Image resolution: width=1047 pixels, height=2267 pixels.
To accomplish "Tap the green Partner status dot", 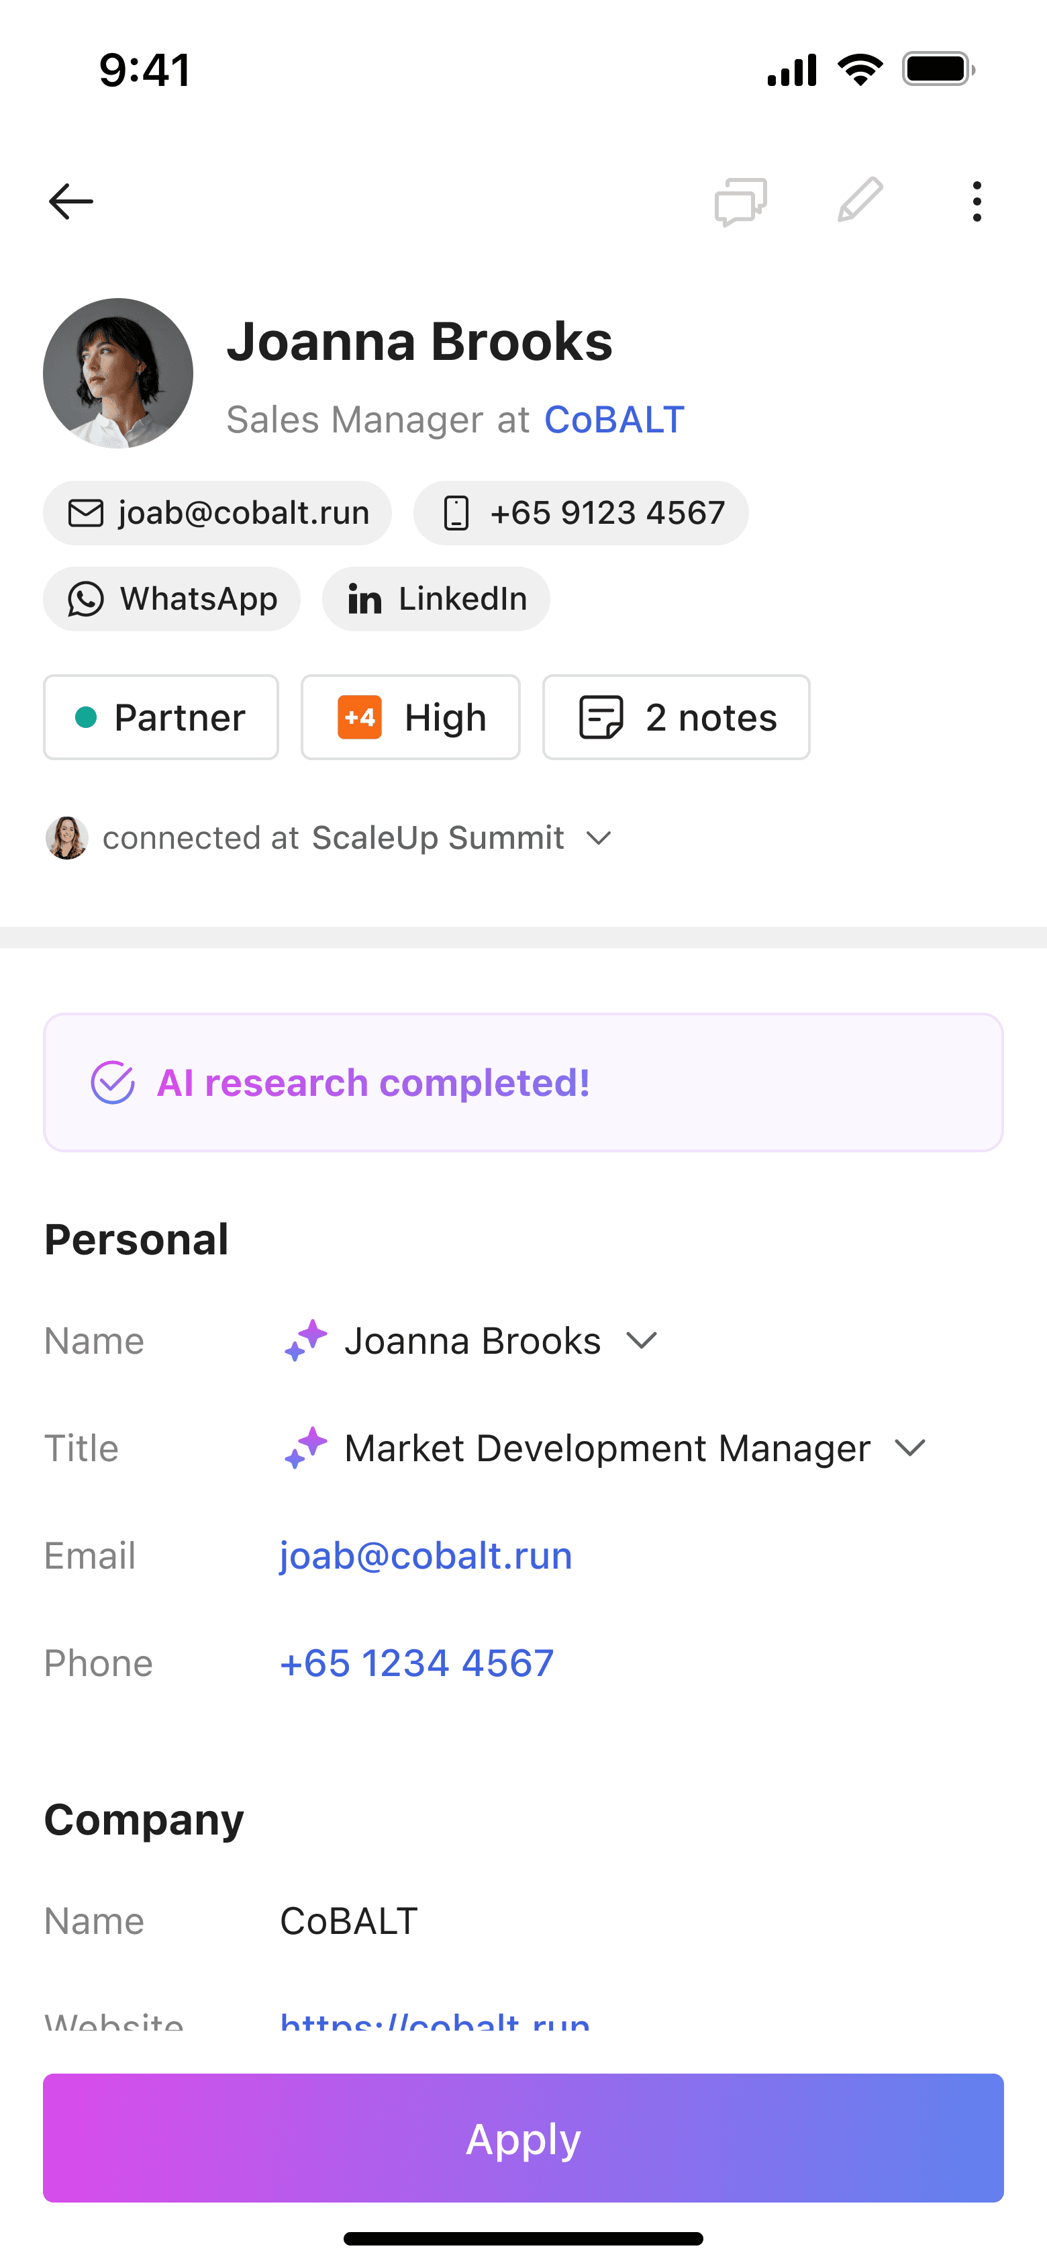I will (86, 717).
